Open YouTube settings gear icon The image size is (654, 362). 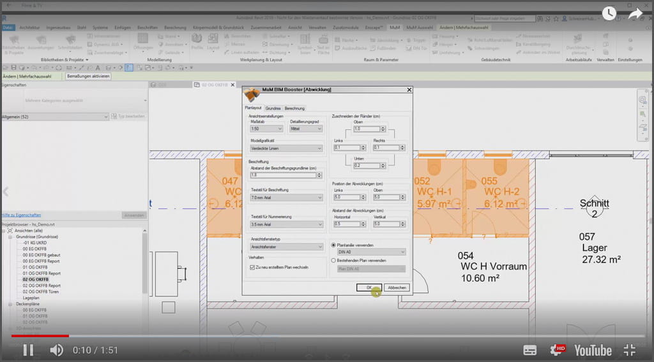tap(557, 349)
